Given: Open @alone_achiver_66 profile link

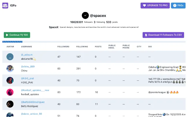Looking at the screenshot, I should click(x=32, y=114).
